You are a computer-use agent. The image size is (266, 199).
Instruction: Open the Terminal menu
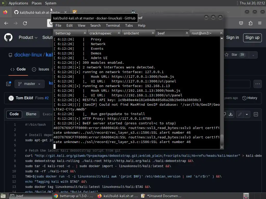tap(113, 25)
